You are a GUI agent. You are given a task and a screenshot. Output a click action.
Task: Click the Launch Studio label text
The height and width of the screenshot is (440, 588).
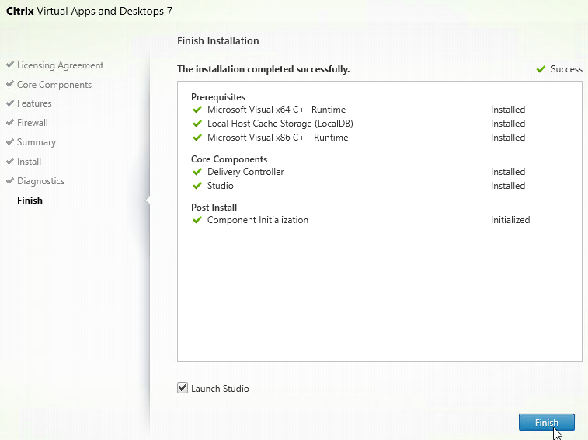(x=220, y=389)
